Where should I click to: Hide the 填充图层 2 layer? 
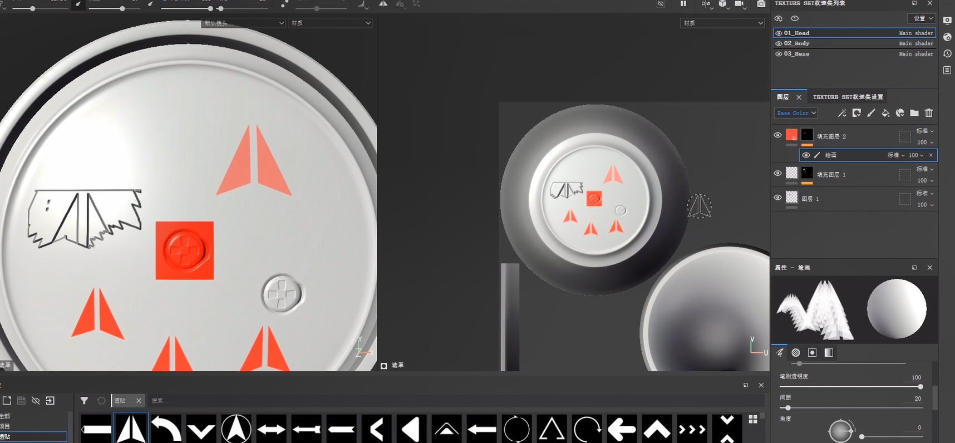click(x=777, y=135)
